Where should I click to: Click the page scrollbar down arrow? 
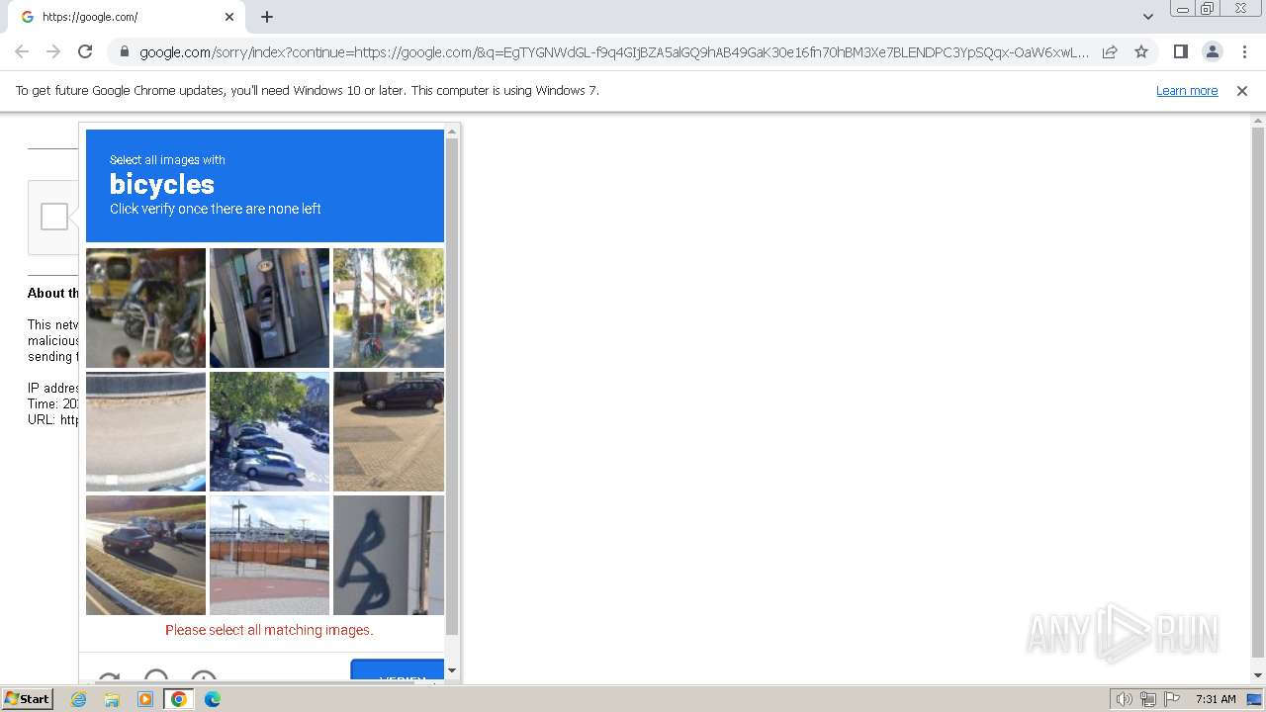[x=1258, y=675]
